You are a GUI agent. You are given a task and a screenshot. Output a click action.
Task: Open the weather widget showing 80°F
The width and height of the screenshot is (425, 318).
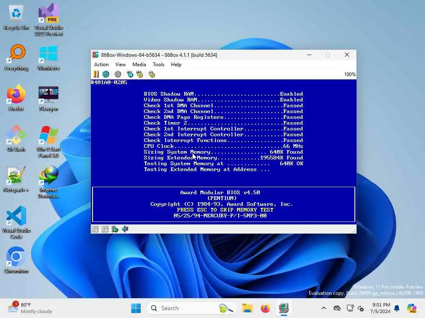30,308
